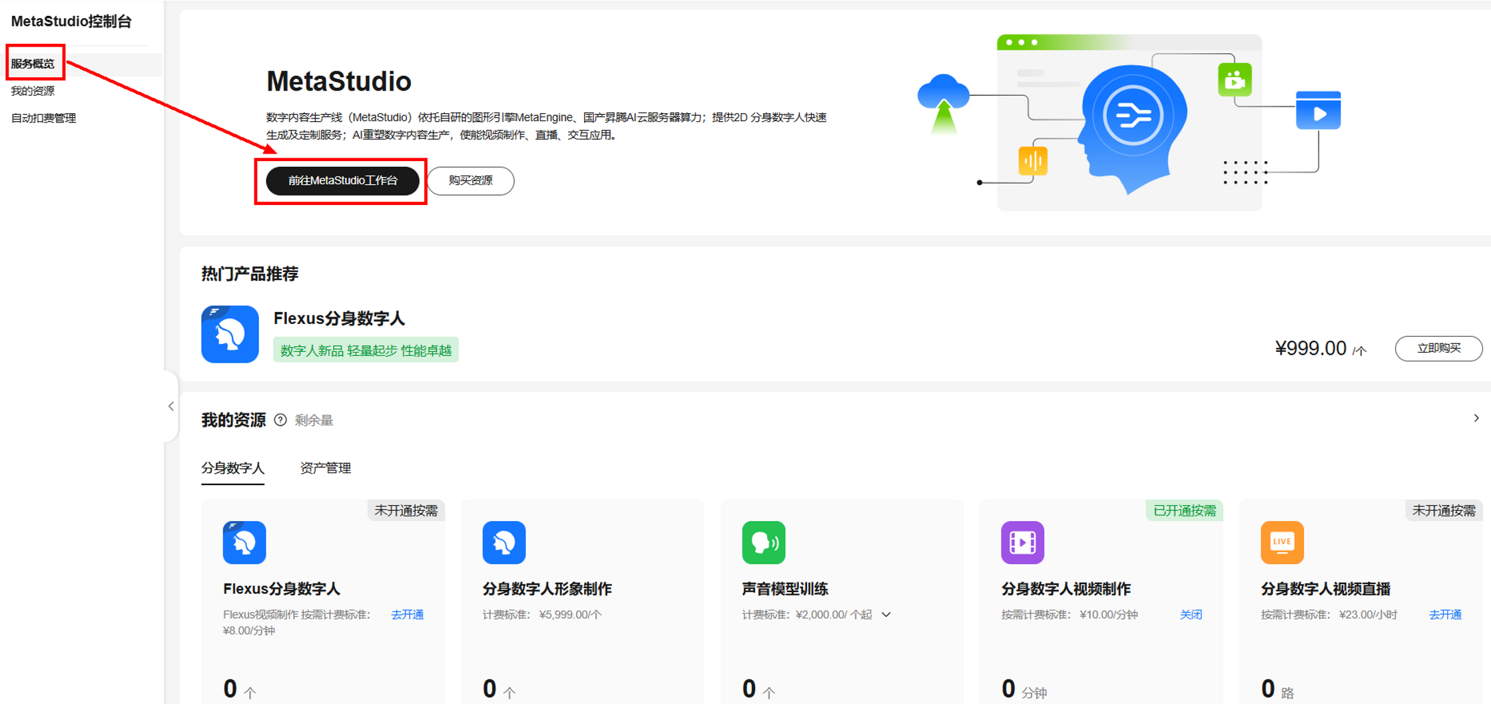Click the help icon next to 我的资源
1491x704 pixels.
[x=280, y=420]
